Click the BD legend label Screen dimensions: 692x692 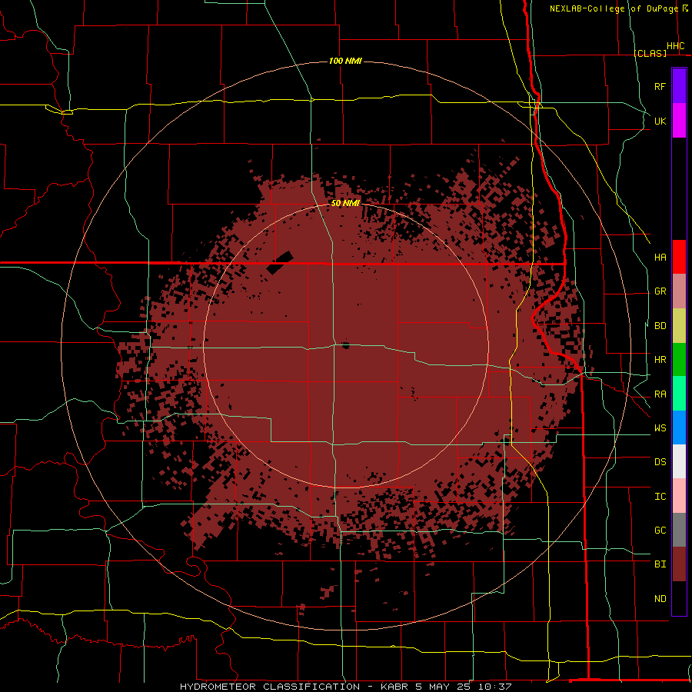660,326
